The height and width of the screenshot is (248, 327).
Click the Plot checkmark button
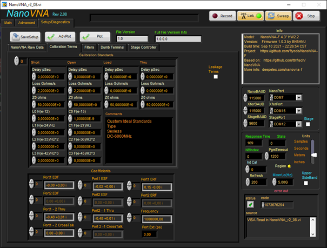coord(95,37)
